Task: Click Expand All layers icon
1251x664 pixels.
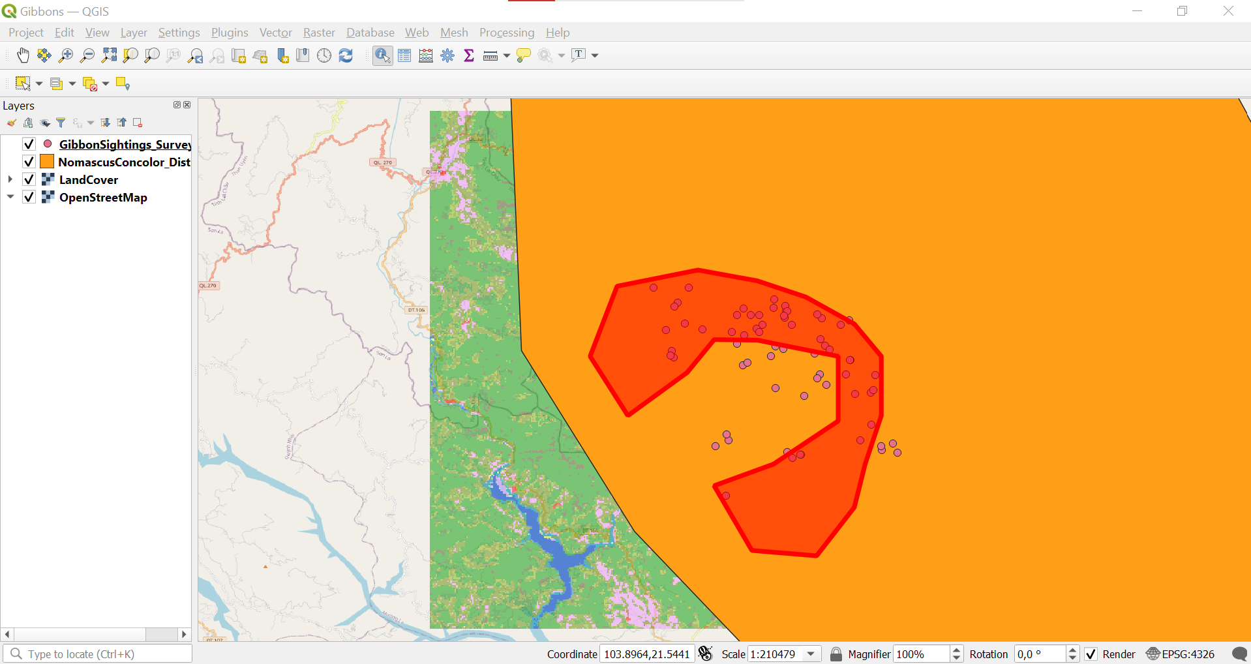Action: (106, 123)
